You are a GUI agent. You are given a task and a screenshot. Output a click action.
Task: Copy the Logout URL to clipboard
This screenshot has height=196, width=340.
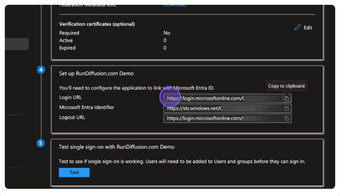(x=286, y=118)
